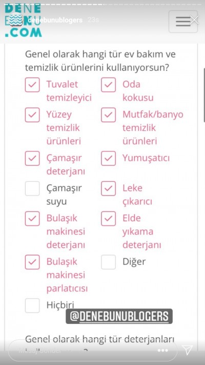Uncheck the Oda kokusu option
205x365 pixels.
coord(108,85)
